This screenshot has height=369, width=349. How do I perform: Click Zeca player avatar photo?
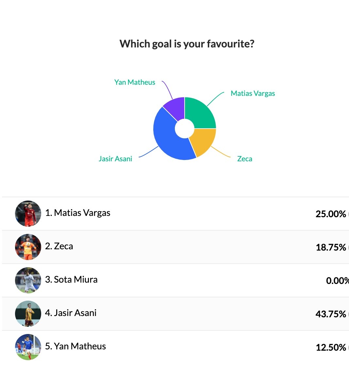click(28, 247)
